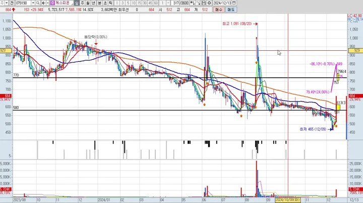
Task: Click the 배당락(0.00%) marker label
Action: pos(96,37)
